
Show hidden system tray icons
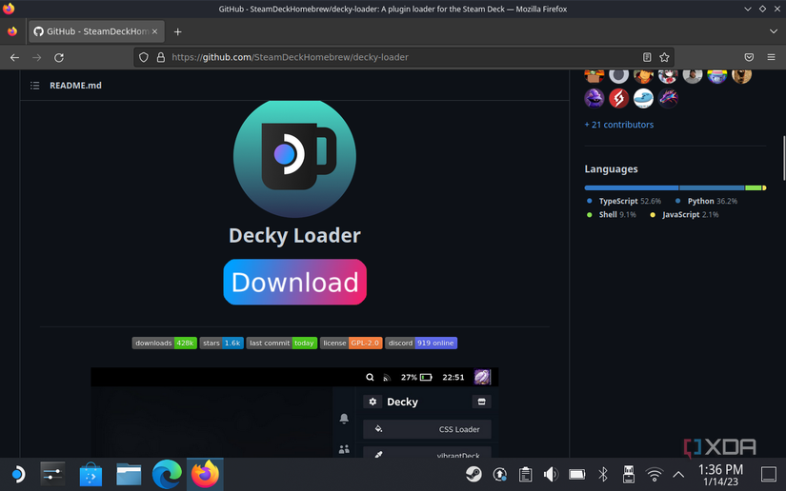click(678, 474)
